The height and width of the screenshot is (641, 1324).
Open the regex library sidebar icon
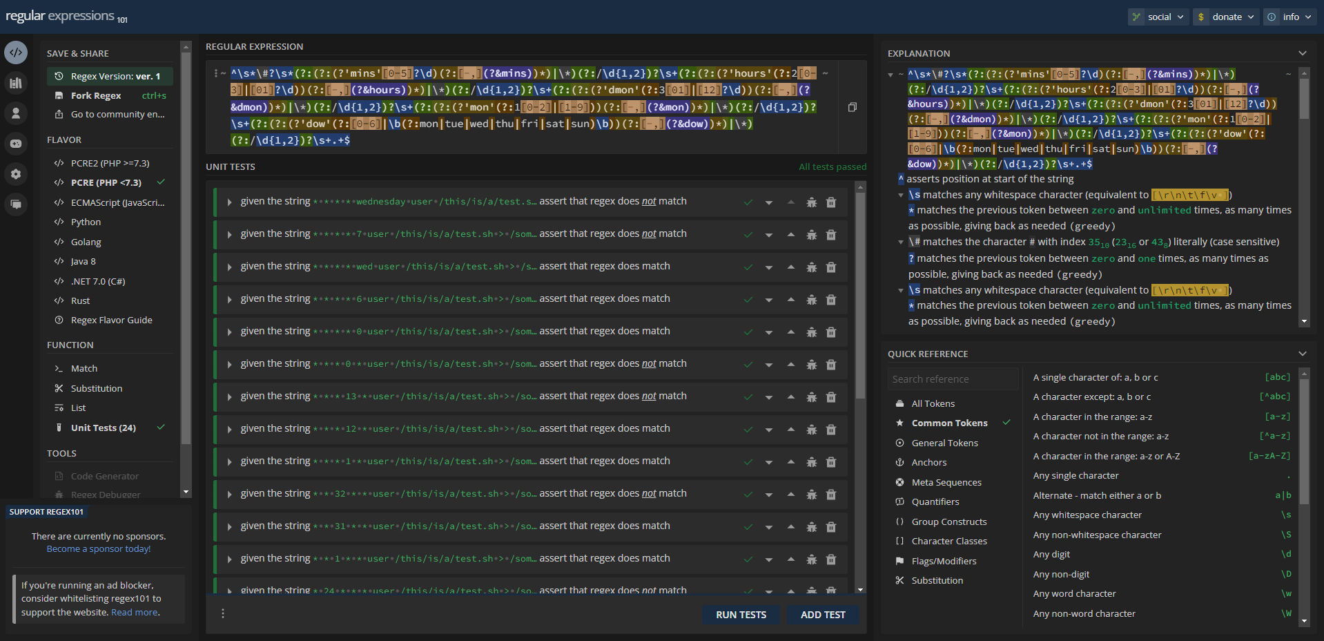pos(16,83)
